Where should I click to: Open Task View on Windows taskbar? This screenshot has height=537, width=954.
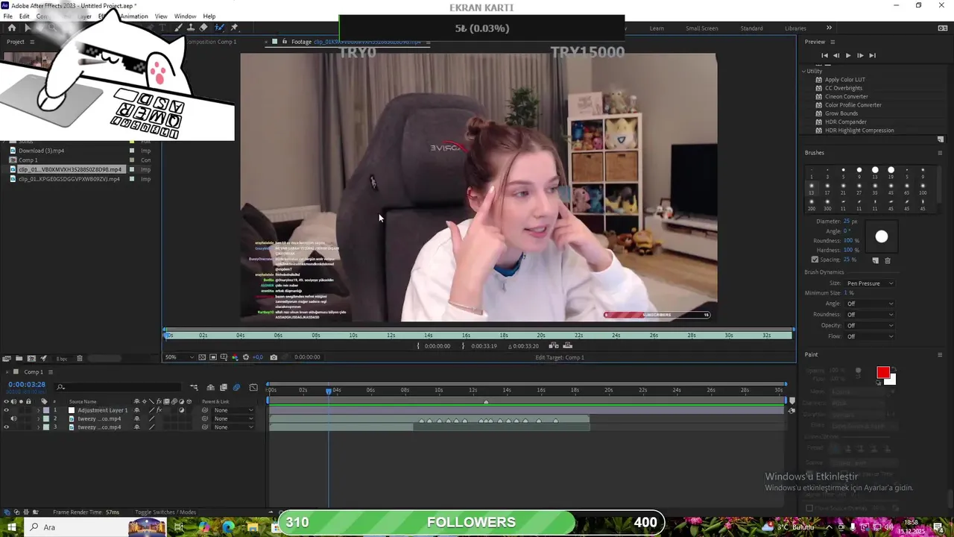click(179, 527)
